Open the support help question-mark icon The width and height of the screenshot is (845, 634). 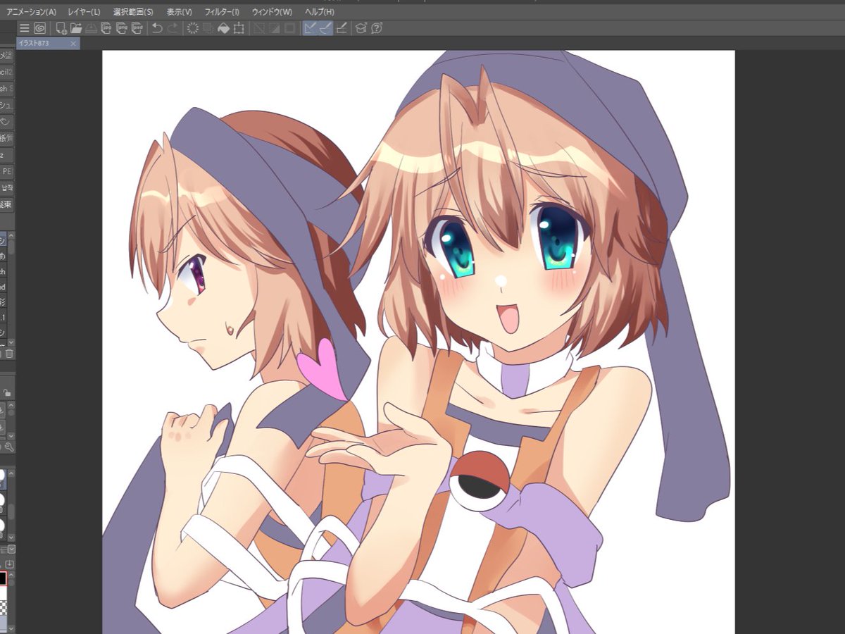pos(377,28)
